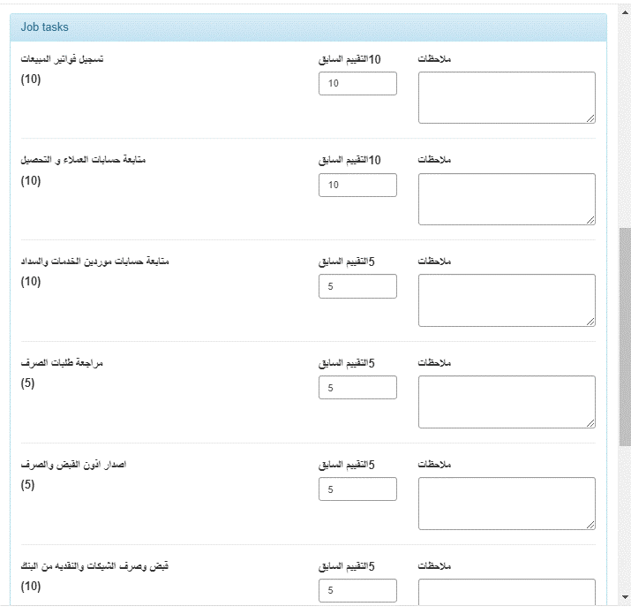
Task: Click notes textarea for اصدار اذون القبض والصرف
Action: pos(507,504)
